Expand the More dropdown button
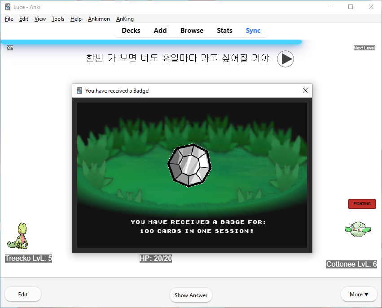The height and width of the screenshot is (308, 382). click(359, 295)
